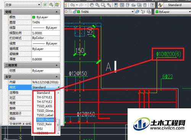Select the Pan hand tool

pyautogui.click(x=91, y=5)
